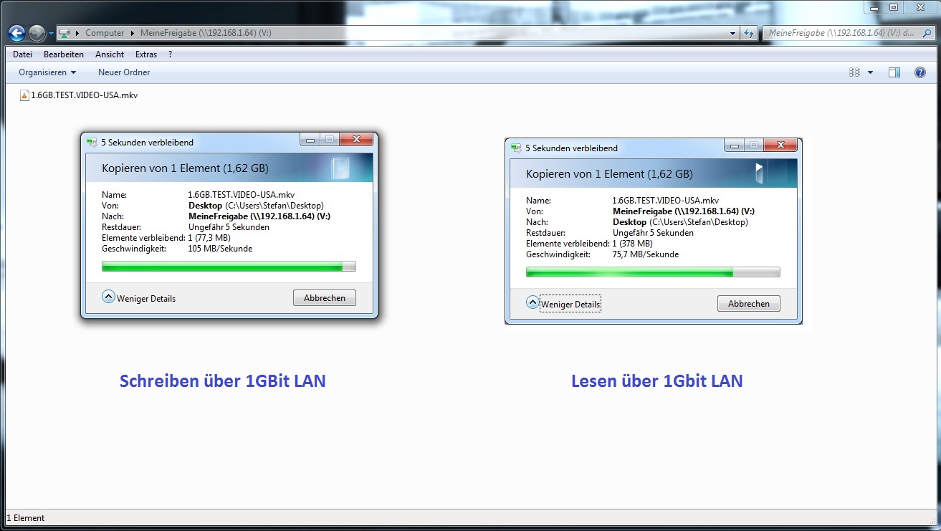The height and width of the screenshot is (531, 941).
Task: Toggle the preview pane icon
Action: 894,72
